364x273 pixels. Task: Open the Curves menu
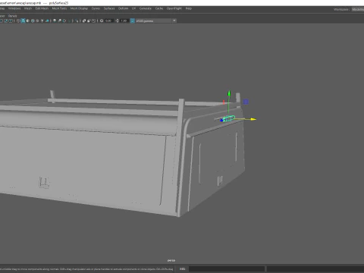coord(96,8)
